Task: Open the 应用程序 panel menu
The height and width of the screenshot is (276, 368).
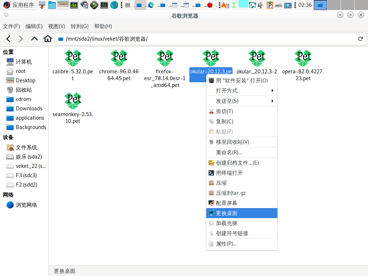Action: pos(19,5)
